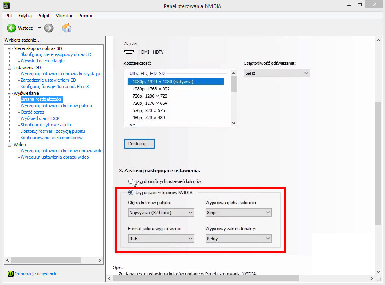385x285 pixels.
Task: Click the task tree scroll-right arrow
Action: (x=99, y=260)
